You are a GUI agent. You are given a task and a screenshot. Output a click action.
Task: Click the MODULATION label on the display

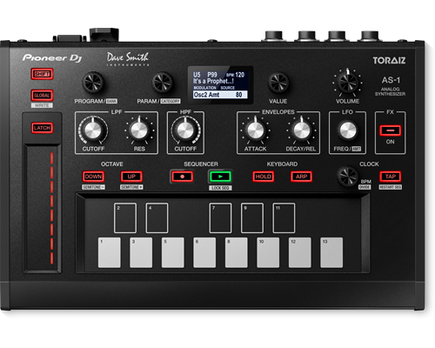point(205,88)
